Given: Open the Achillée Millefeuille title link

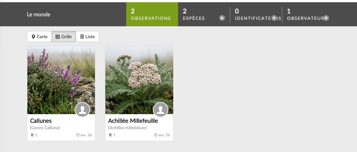Looking at the screenshot, I should tap(133, 121).
